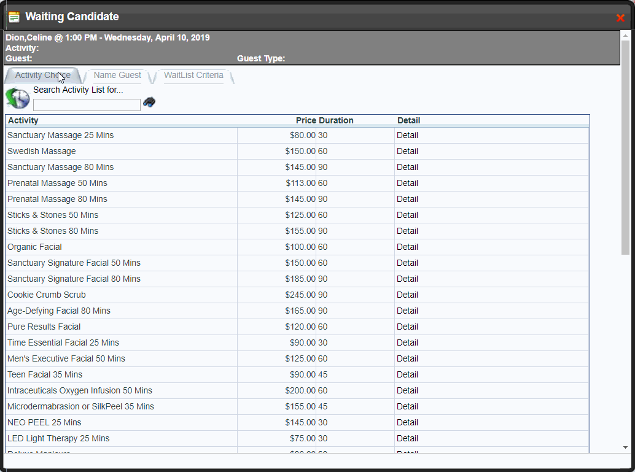The height and width of the screenshot is (472, 635).
Task: Select Pure Results Facial activity
Action: [x=44, y=327]
